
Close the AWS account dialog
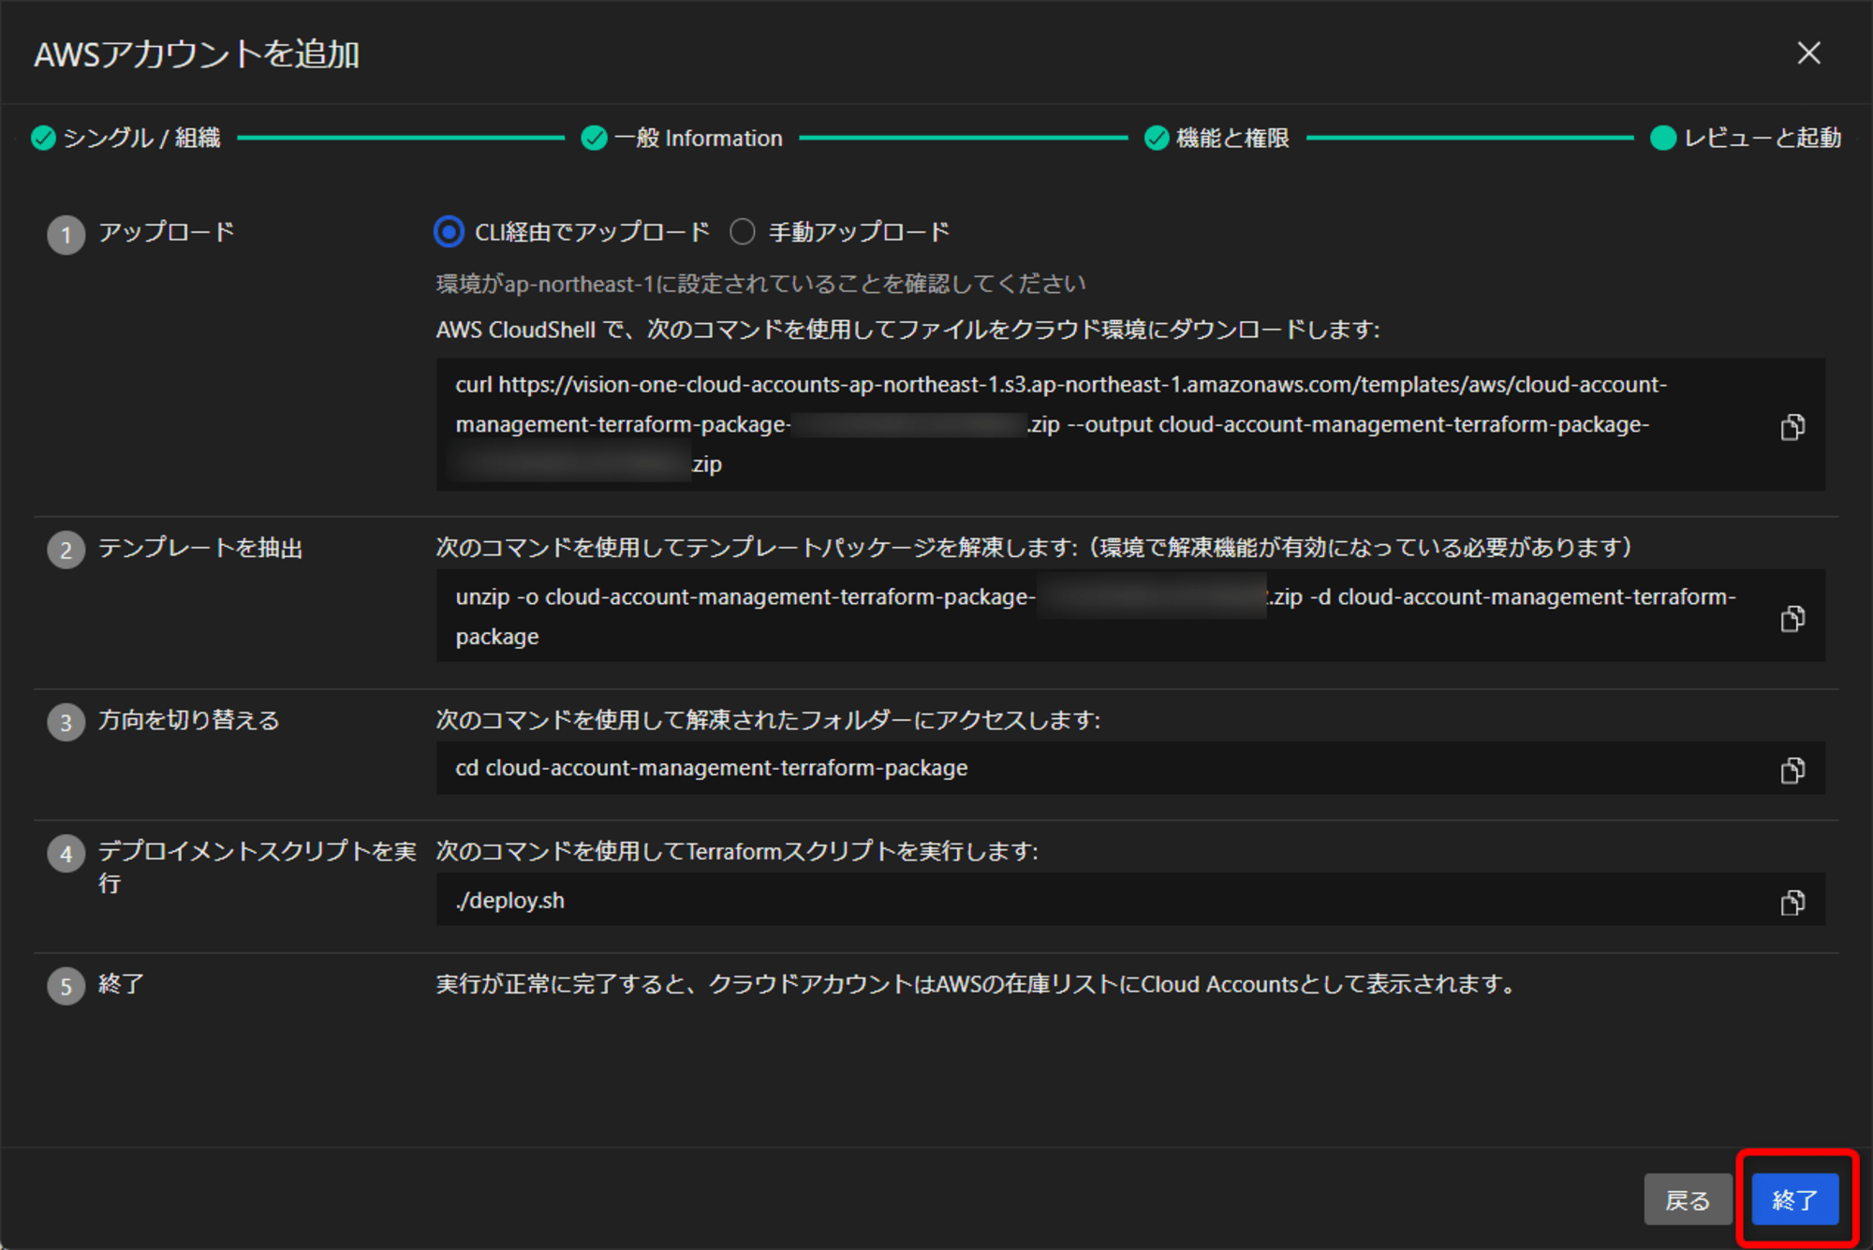1808,53
